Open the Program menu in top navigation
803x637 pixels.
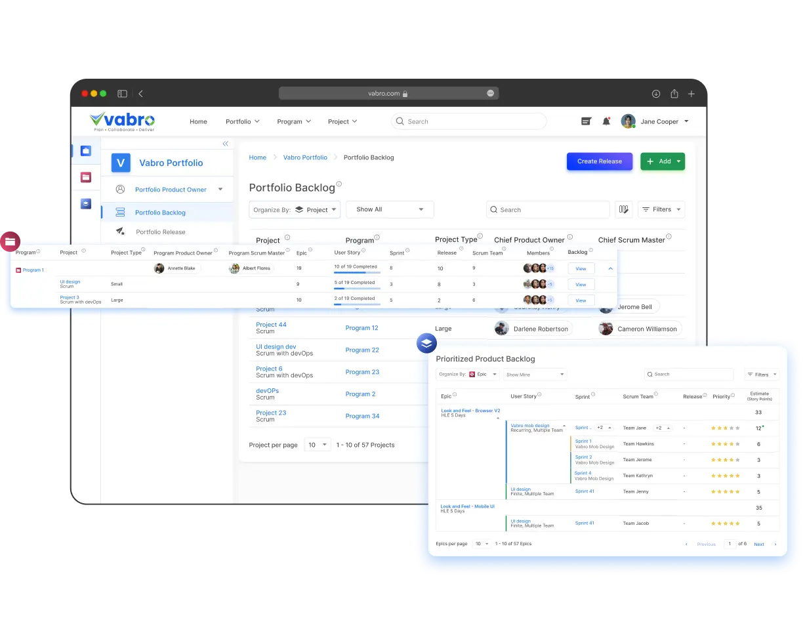[x=293, y=121]
